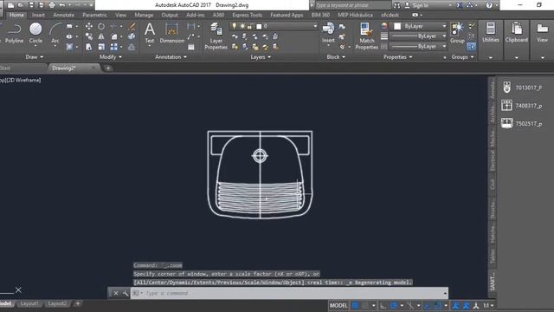Switch to the Annotate ribbon tab
This screenshot has height=312, width=554.
[x=63, y=15]
